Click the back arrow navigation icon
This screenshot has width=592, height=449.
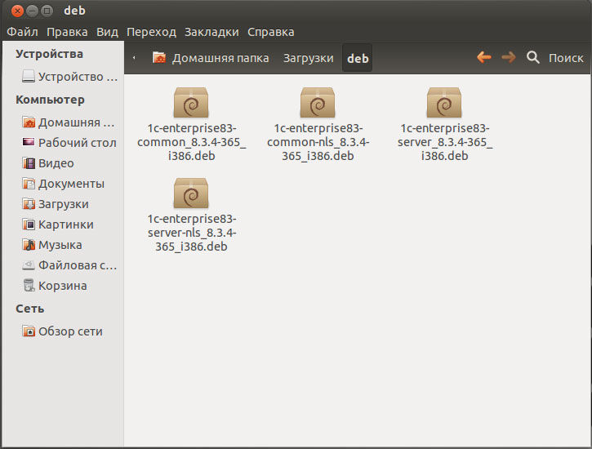click(484, 57)
